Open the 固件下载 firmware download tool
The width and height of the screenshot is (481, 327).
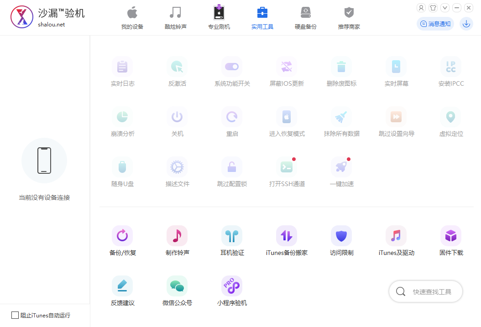coord(451,236)
